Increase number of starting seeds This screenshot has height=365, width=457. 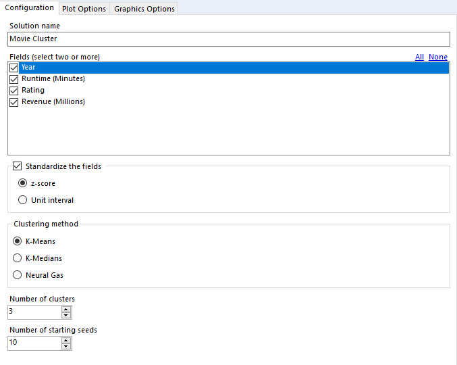coord(65,340)
